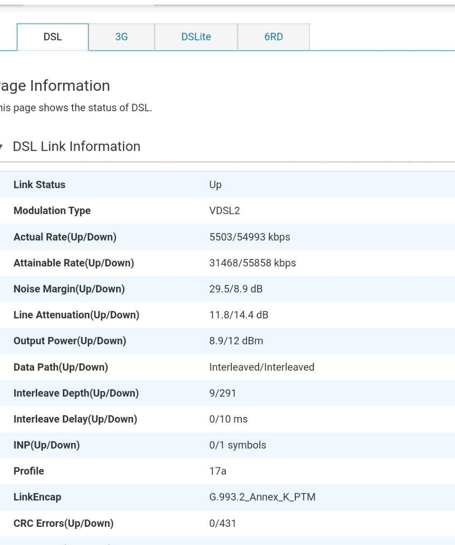Click the LinkEncap value G.993.2_Annex_K_PTM

(262, 497)
